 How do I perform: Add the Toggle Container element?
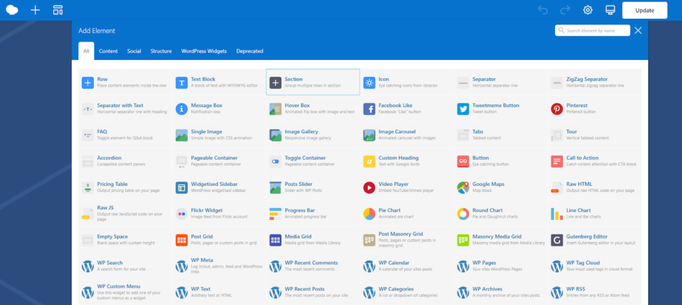313,161
